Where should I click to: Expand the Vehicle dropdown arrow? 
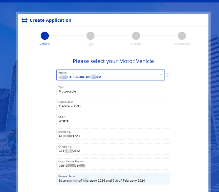tap(161, 75)
